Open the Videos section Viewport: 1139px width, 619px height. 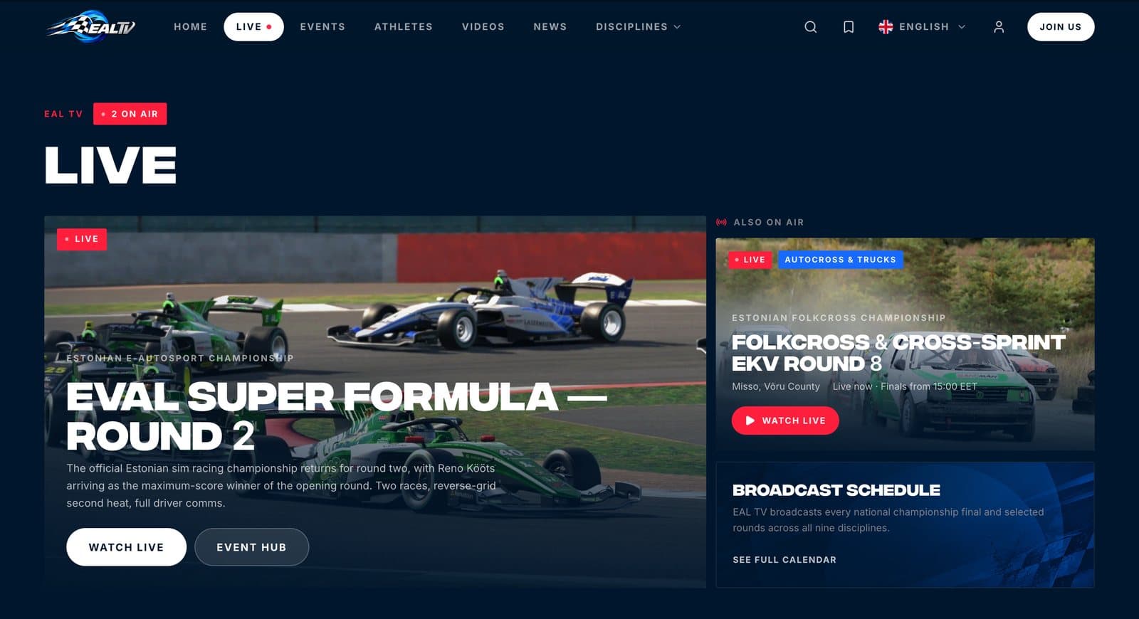click(483, 27)
